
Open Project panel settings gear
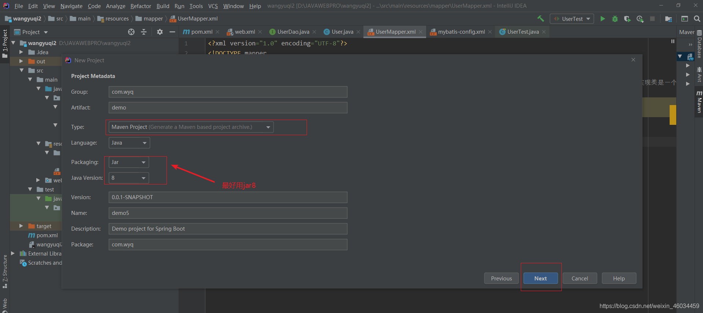click(160, 32)
